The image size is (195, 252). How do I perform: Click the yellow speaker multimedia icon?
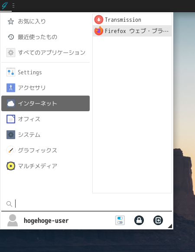pos(11,166)
